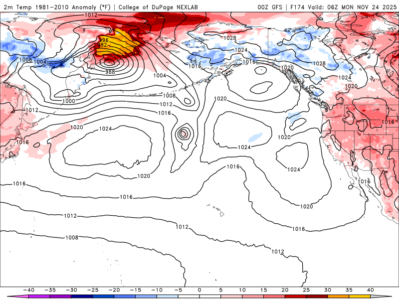Screen dimensions: 399x299
Task: Select the 0 colorbar tick label
Action: [199, 290]
